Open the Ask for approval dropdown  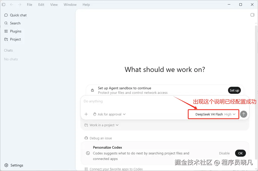point(109,114)
